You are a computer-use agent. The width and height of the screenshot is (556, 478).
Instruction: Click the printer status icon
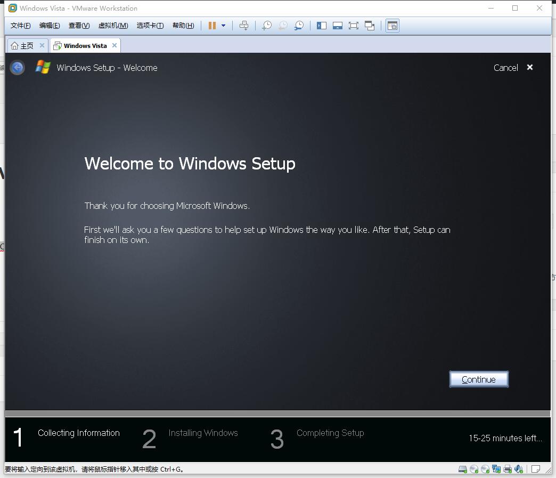click(508, 469)
